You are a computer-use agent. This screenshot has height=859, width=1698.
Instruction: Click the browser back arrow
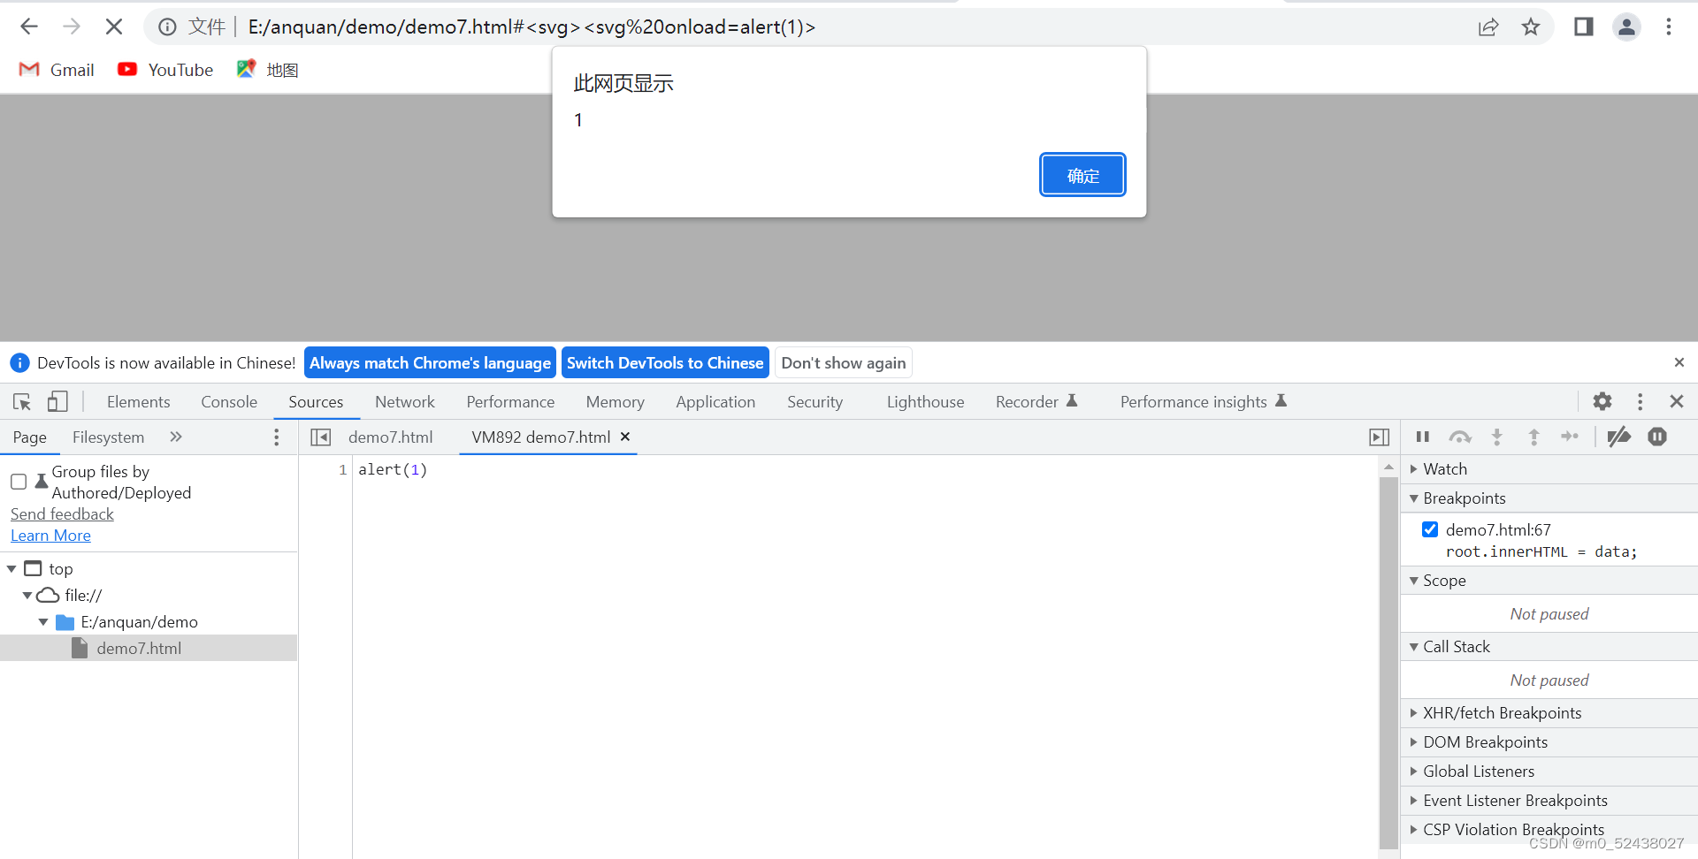point(29,27)
